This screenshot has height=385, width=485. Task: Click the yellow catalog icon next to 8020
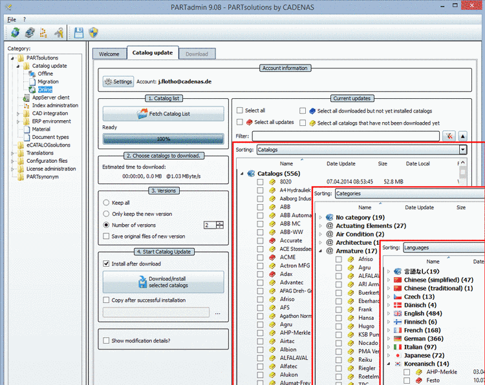[x=272, y=182]
